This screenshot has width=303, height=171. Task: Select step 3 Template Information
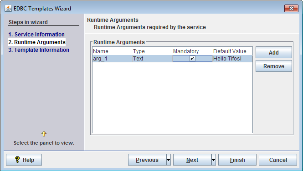pyautogui.click(x=39, y=50)
